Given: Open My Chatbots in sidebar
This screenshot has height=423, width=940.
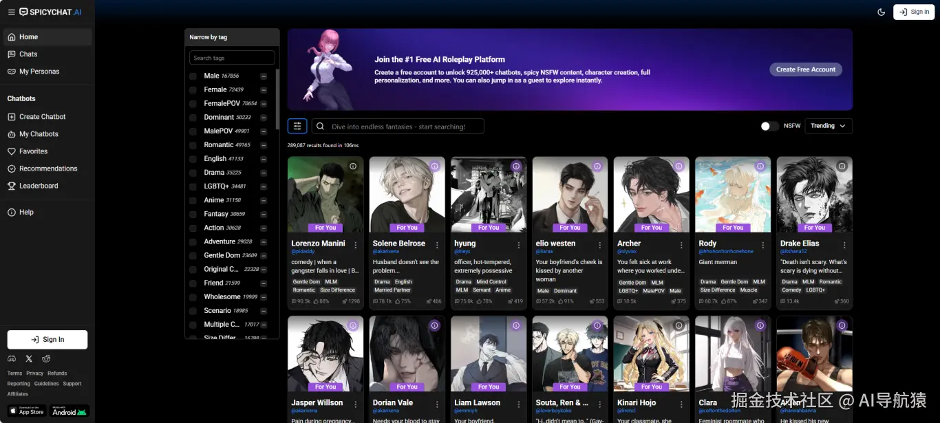Looking at the screenshot, I should 47,134.
